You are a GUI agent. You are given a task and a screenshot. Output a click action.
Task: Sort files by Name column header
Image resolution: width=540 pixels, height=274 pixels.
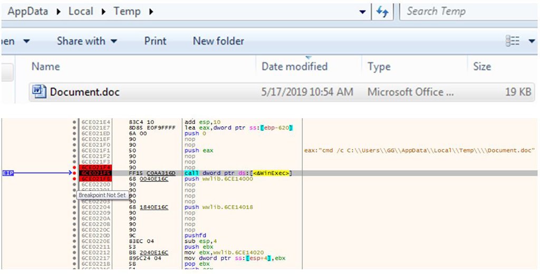[x=45, y=66]
